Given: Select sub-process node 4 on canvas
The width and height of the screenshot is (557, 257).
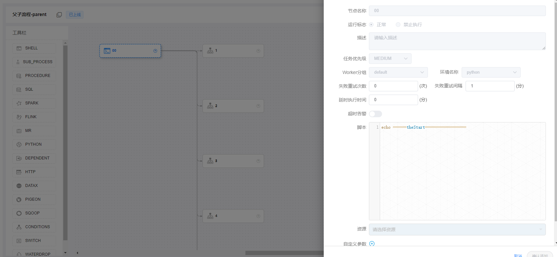Looking at the screenshot, I should [x=233, y=216].
